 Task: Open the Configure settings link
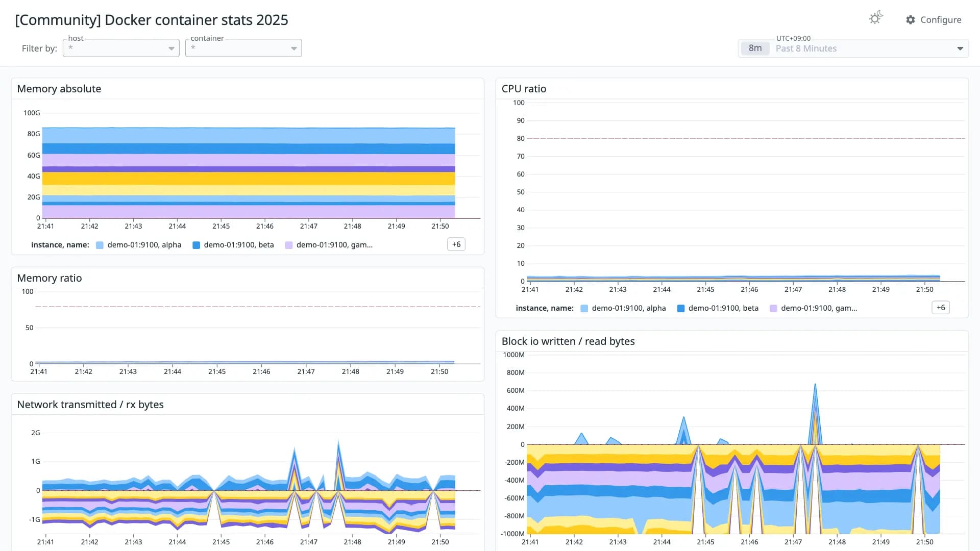pyautogui.click(x=934, y=20)
